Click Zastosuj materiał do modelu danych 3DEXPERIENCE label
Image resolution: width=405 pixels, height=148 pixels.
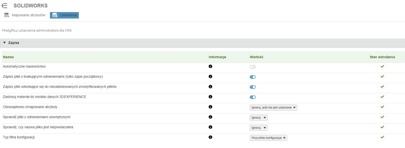coord(45,97)
